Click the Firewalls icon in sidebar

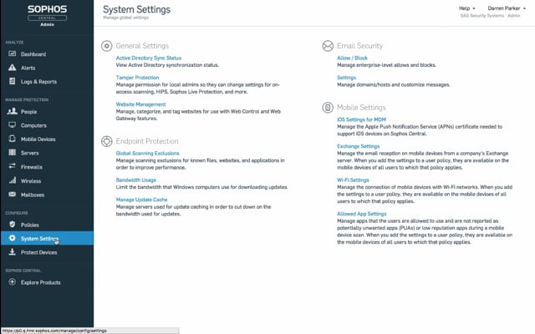pos(12,167)
